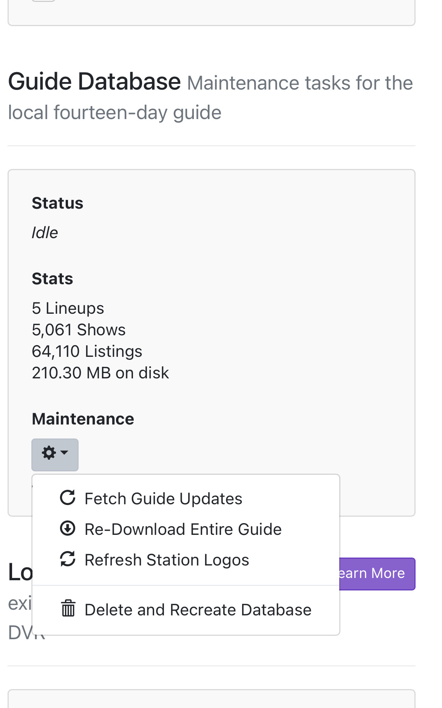Click the Guide Database section heading
Image resolution: width=442 pixels, height=708 pixels.
(94, 82)
